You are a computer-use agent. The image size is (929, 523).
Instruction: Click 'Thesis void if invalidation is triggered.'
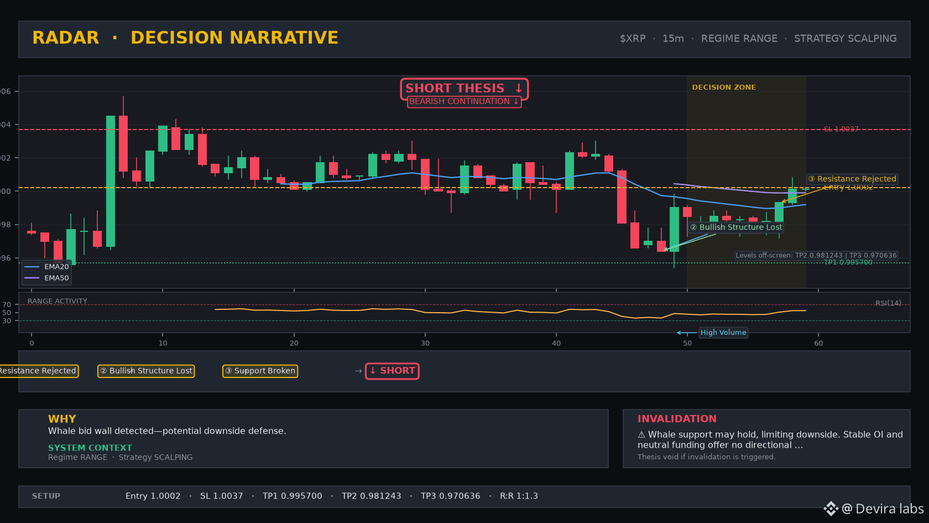(706, 457)
